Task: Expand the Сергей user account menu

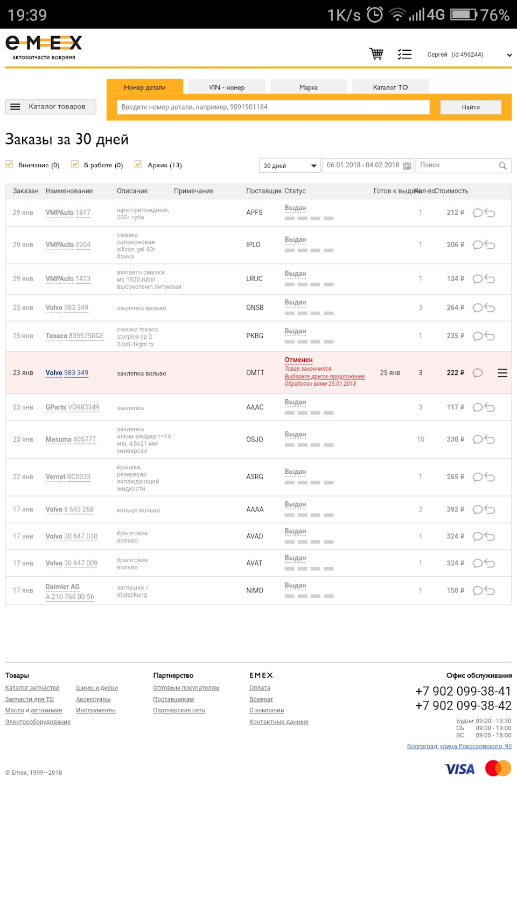Action: click(509, 55)
